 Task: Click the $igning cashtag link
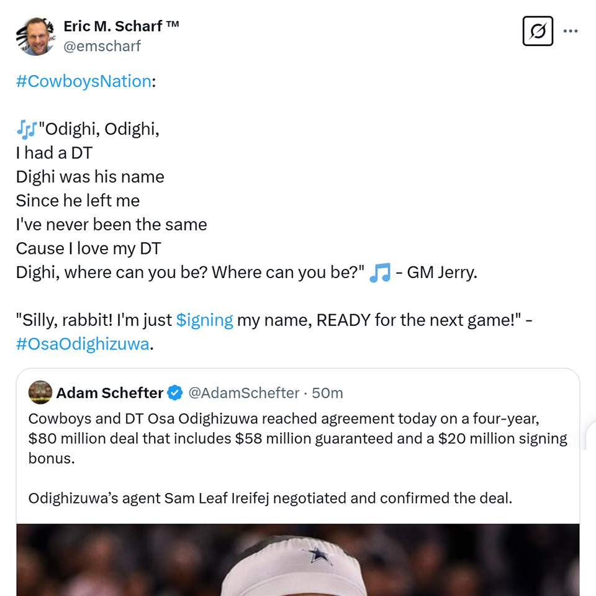point(204,320)
